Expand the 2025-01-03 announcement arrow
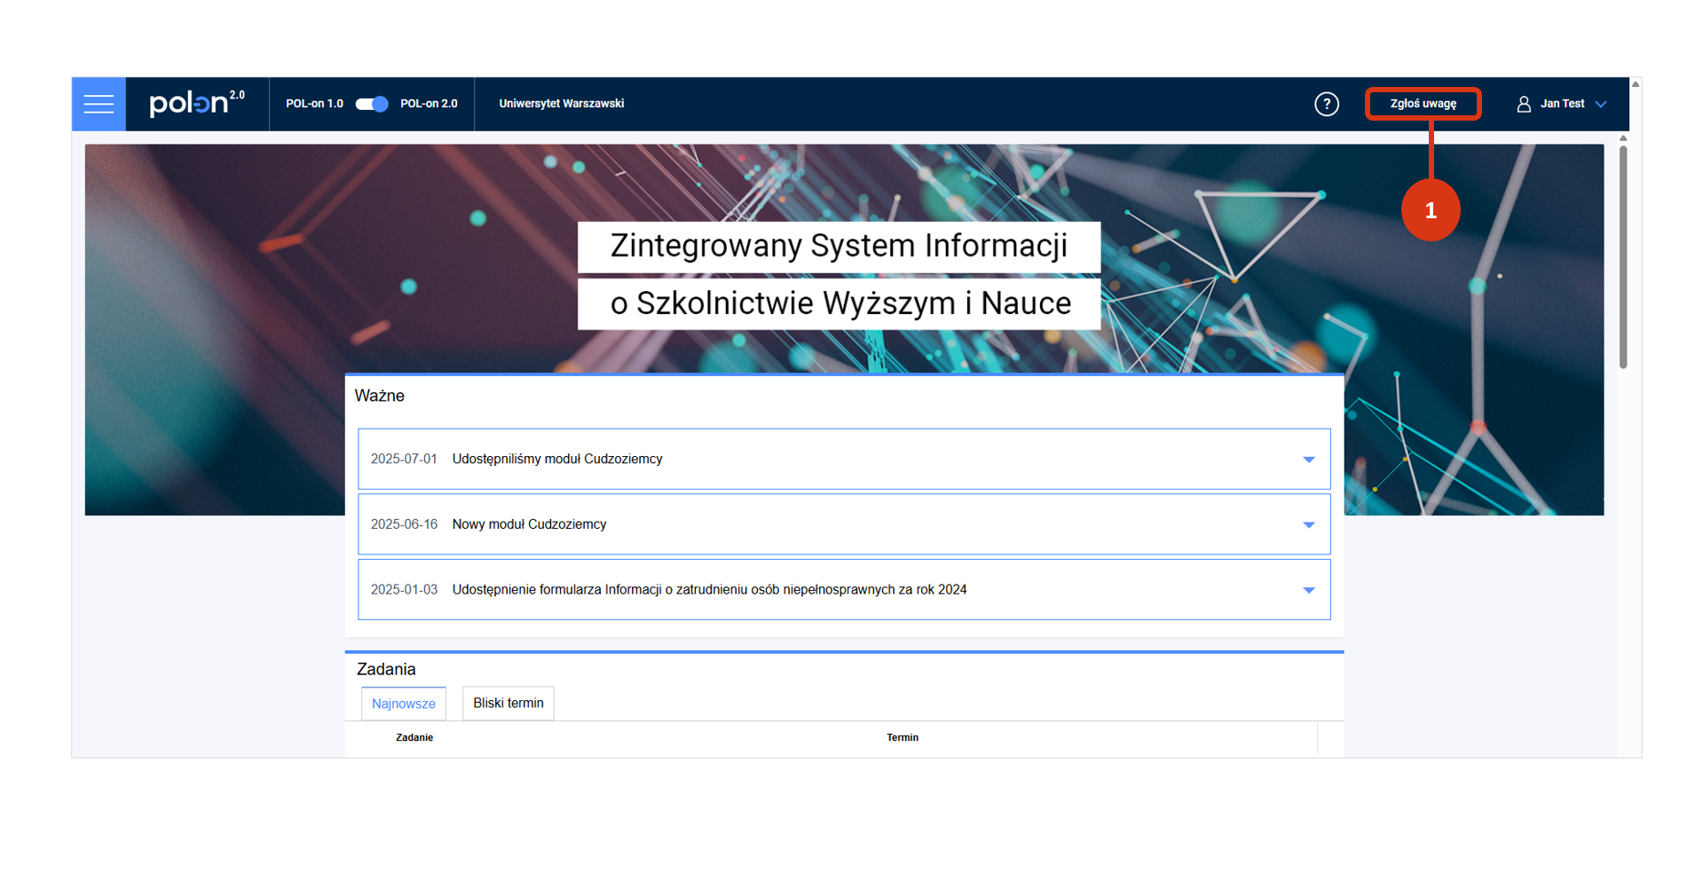 click(1308, 590)
